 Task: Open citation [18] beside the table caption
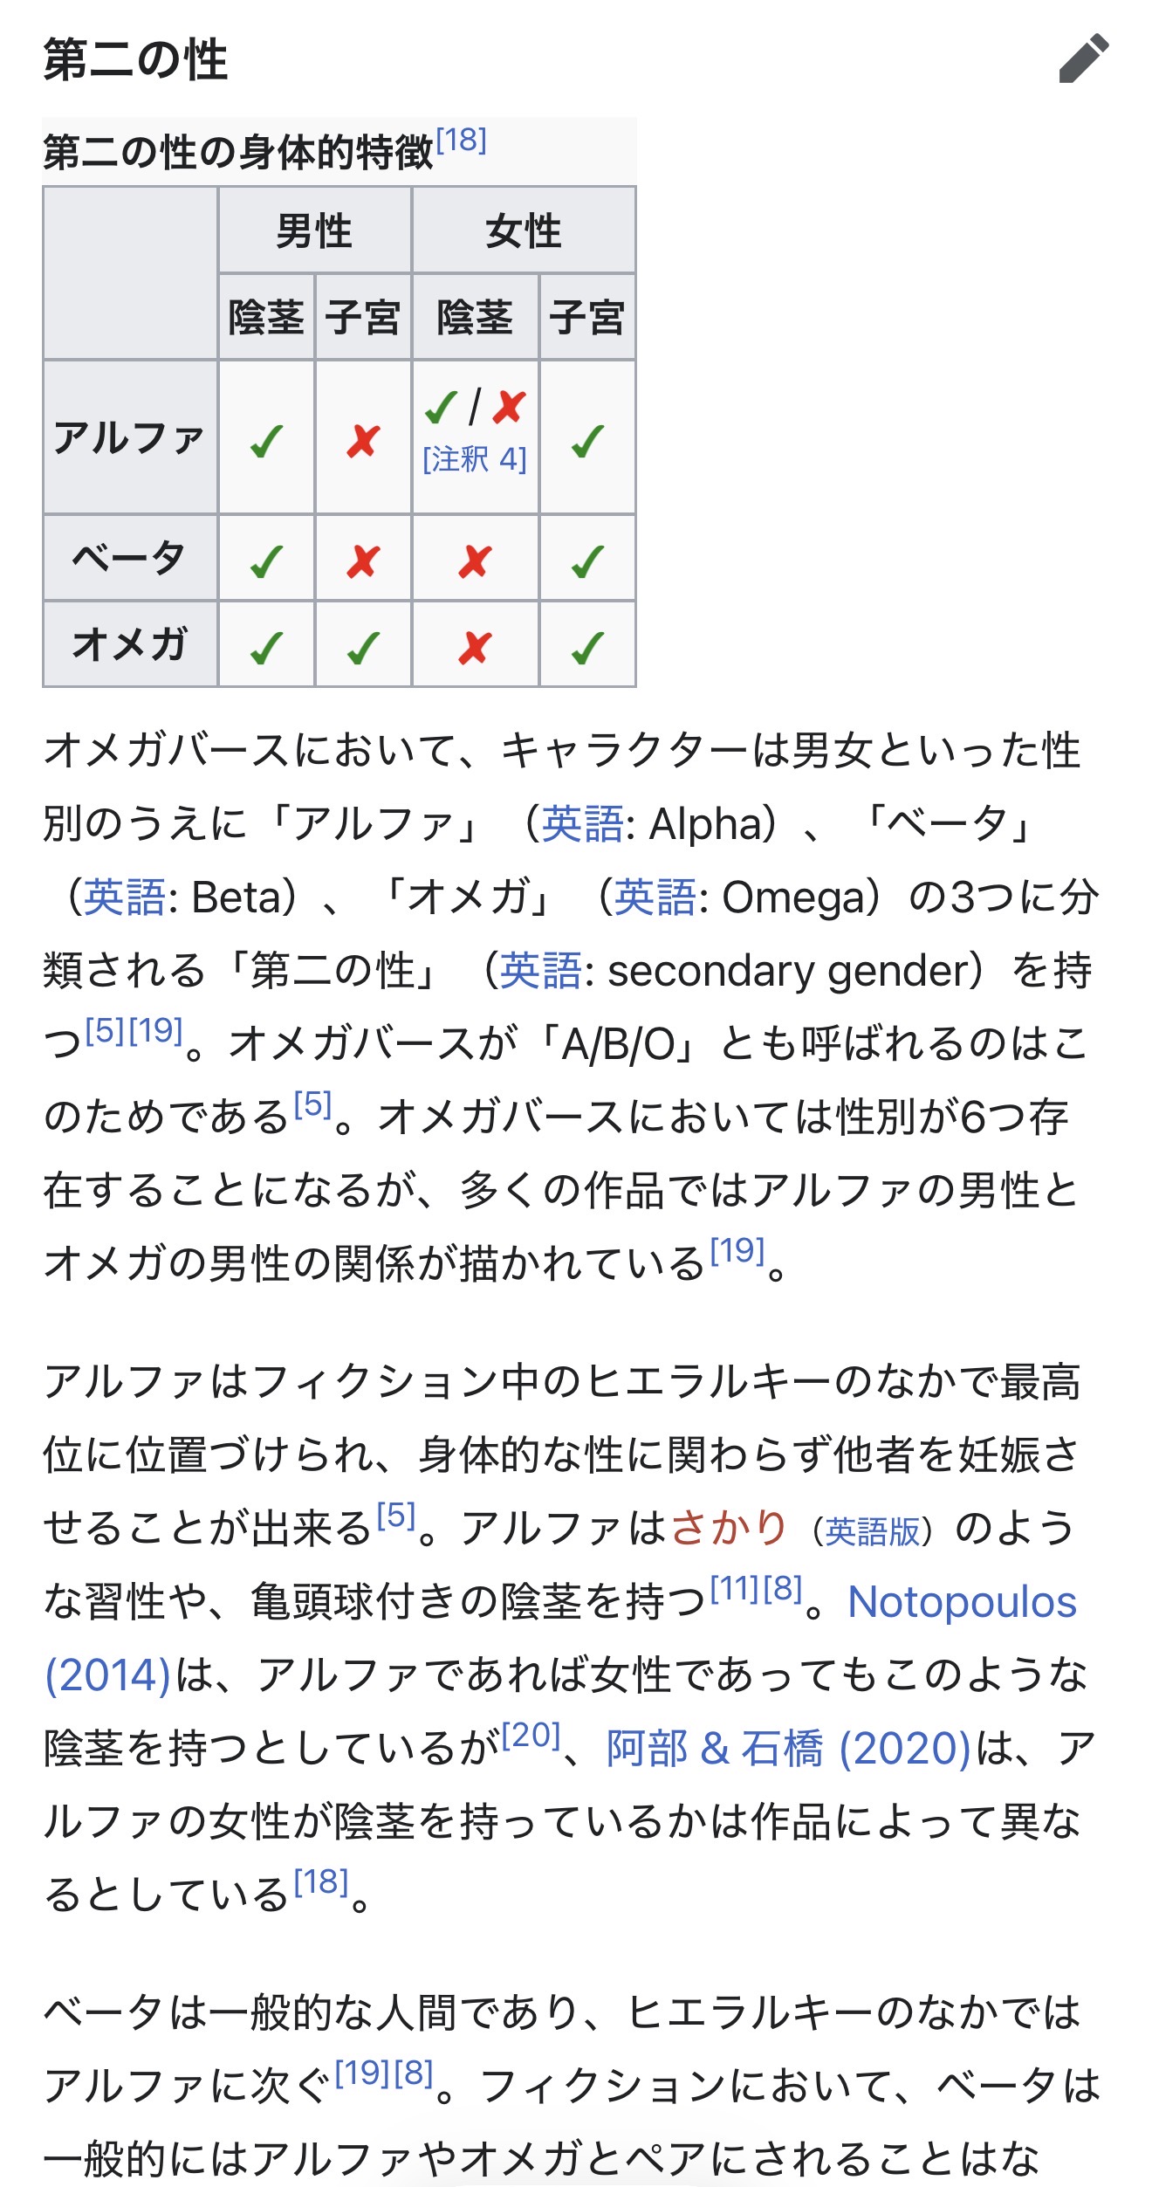pyautogui.click(x=461, y=140)
